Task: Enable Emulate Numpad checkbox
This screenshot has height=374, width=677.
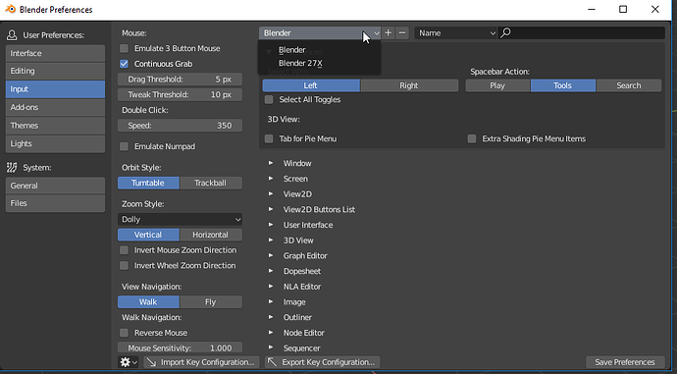Action: (124, 146)
